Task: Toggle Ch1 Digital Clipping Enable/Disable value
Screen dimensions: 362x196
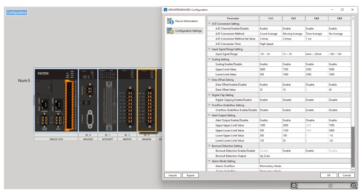Action: [293, 100]
